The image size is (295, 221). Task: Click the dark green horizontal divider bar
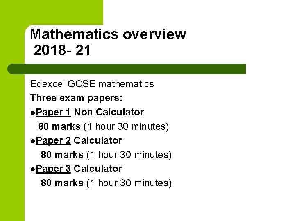(x=127, y=69)
